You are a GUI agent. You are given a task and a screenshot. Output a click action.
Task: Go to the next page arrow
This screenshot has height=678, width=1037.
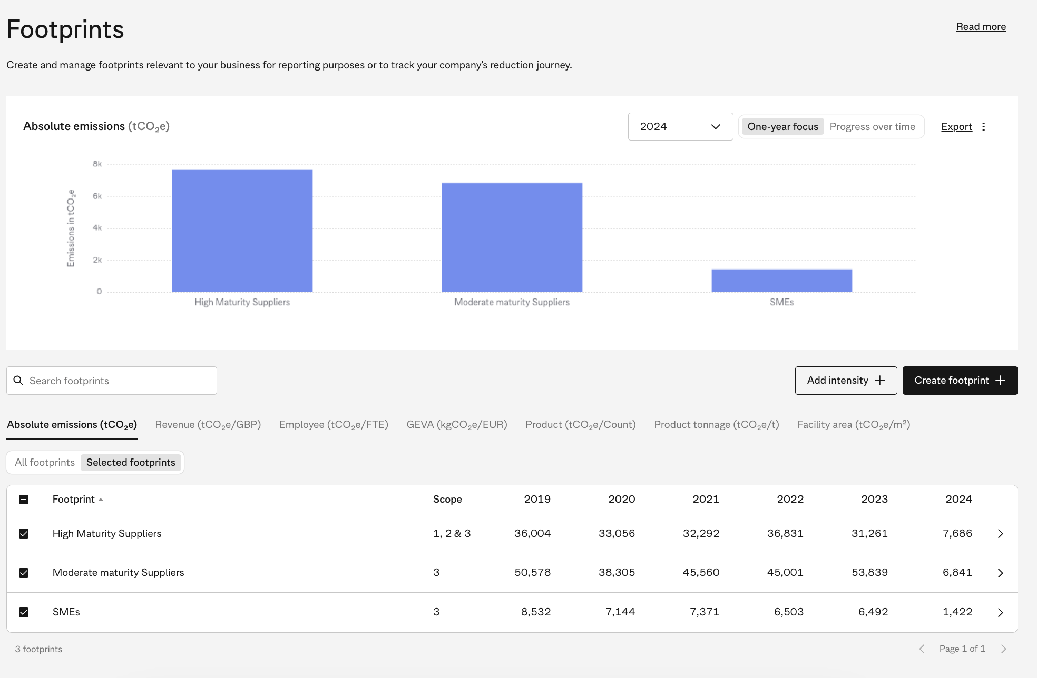(x=1003, y=649)
